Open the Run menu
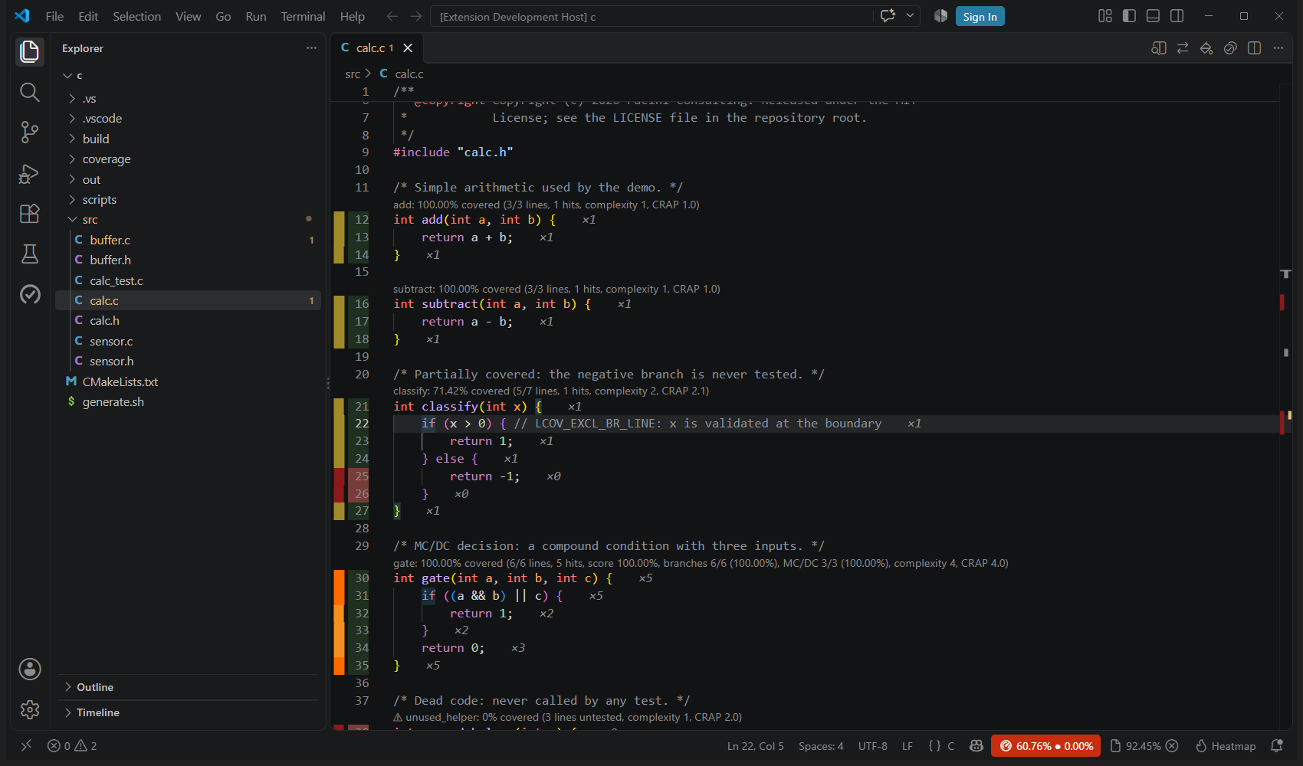This screenshot has height=766, width=1303. coord(255,16)
